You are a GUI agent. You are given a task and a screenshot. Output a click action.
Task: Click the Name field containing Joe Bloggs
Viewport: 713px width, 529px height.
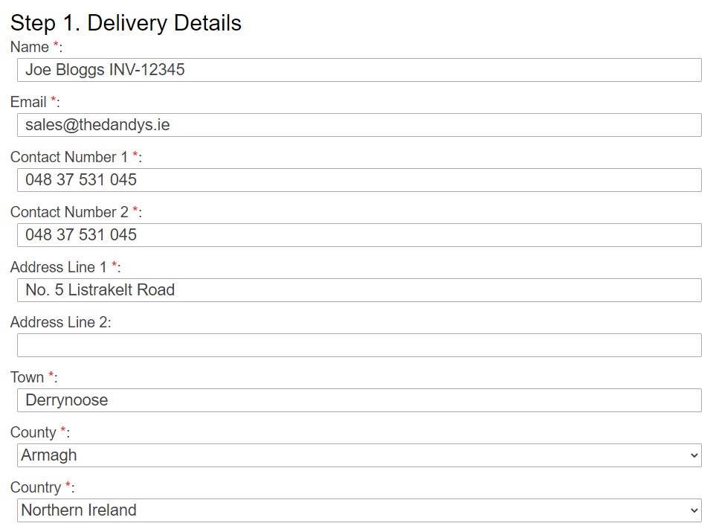coord(359,70)
